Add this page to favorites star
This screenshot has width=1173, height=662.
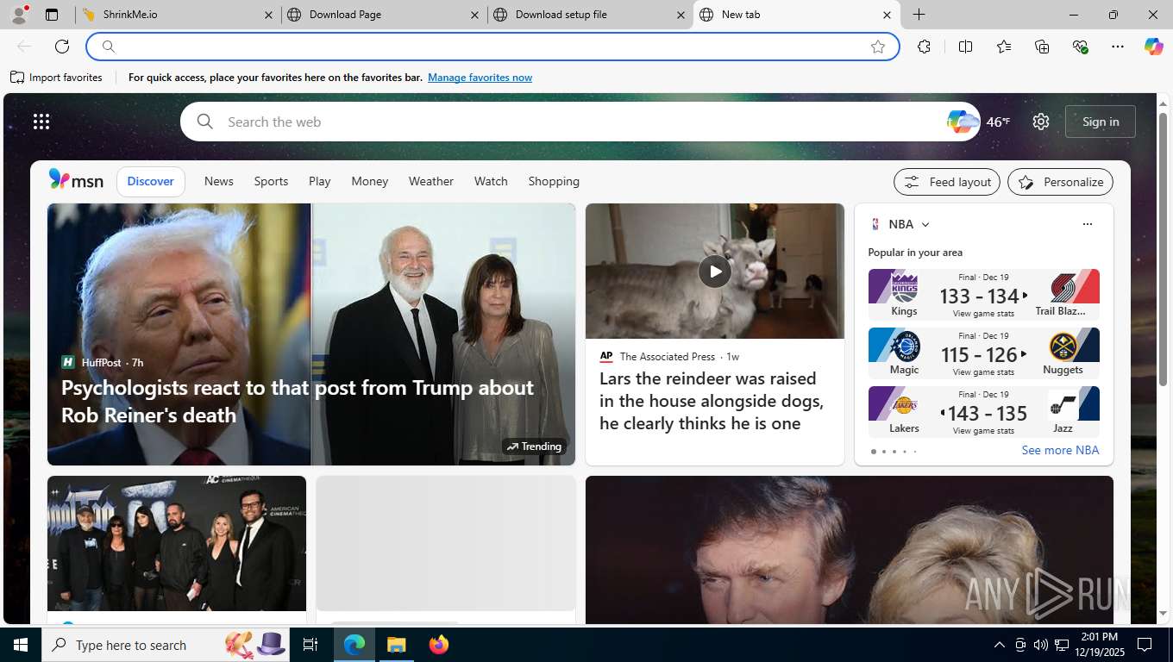click(x=878, y=47)
